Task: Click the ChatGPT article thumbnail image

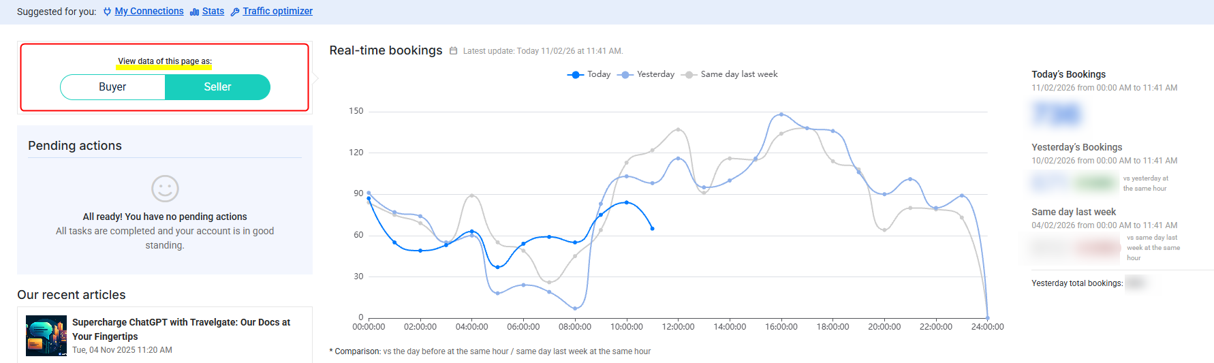Action: (x=46, y=336)
